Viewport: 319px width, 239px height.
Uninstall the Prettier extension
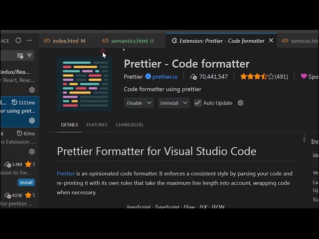coord(169,103)
